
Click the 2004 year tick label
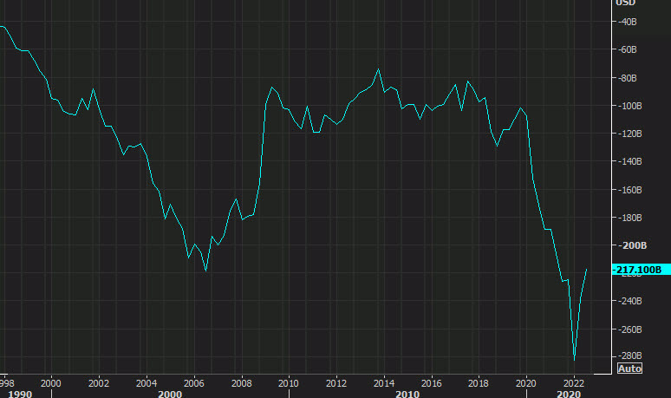pos(146,383)
